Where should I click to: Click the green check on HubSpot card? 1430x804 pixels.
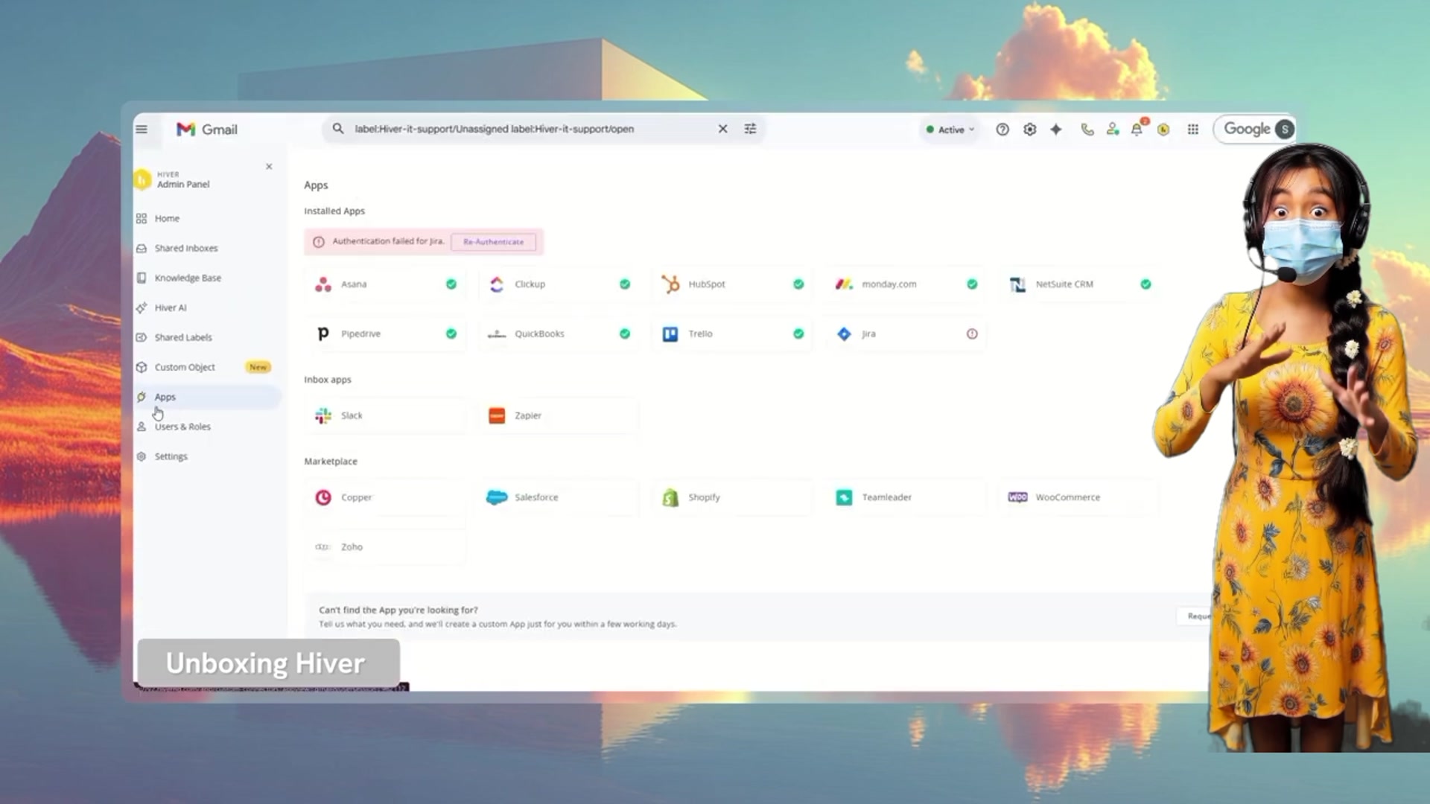tap(798, 284)
